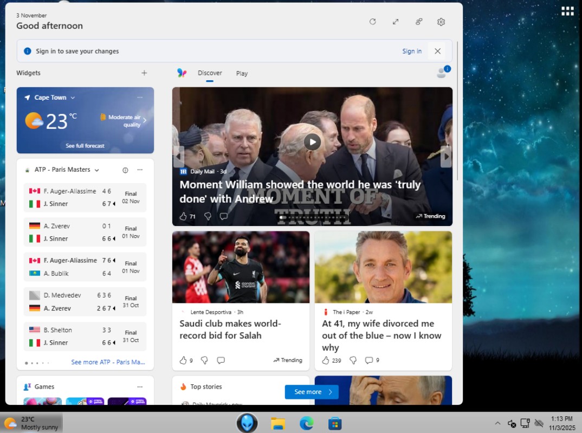Open the Auger-Aliassime vs Bublik match
The height and width of the screenshot is (433, 582).
coord(85,267)
